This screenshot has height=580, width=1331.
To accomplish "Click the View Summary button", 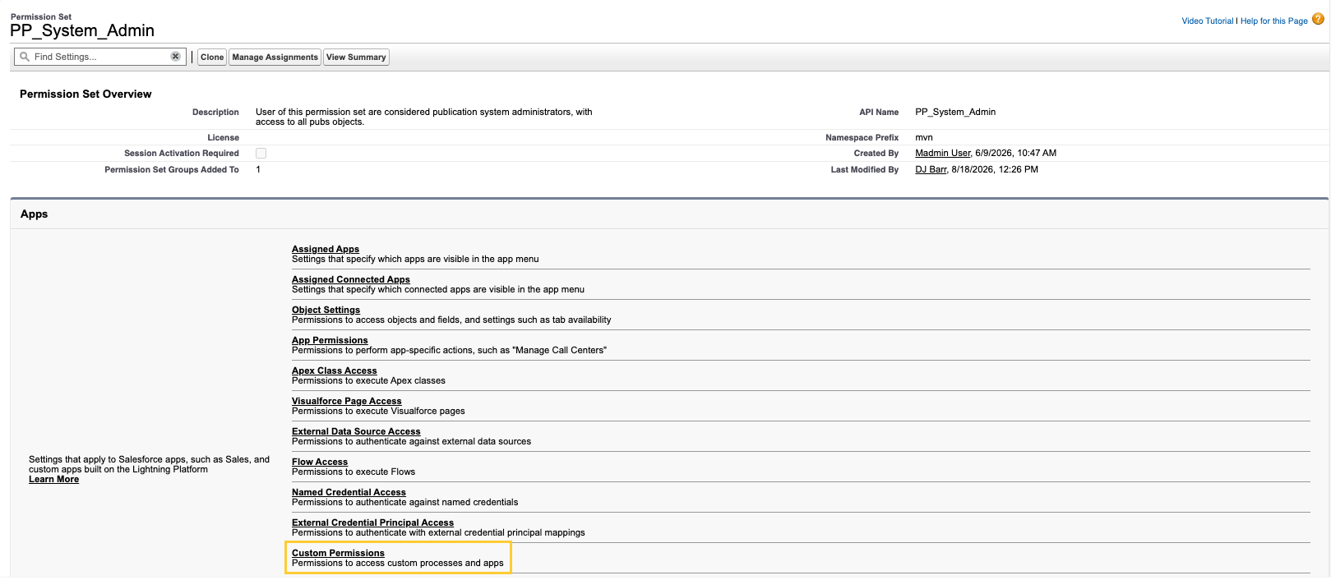I will [x=356, y=58].
